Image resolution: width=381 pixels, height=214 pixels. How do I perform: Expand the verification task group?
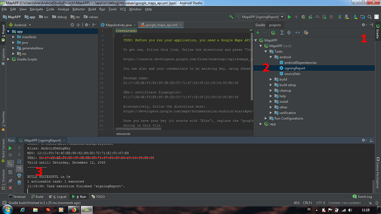[271, 113]
